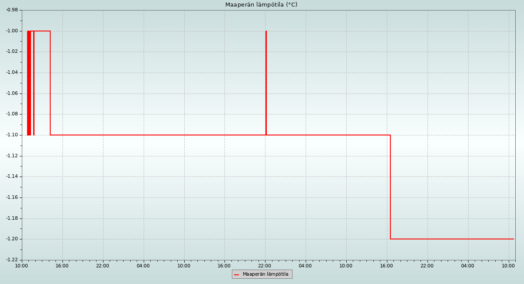524x284 pixels.
Task: Click the -0.98 label on the y-axis
Action: [12, 10]
